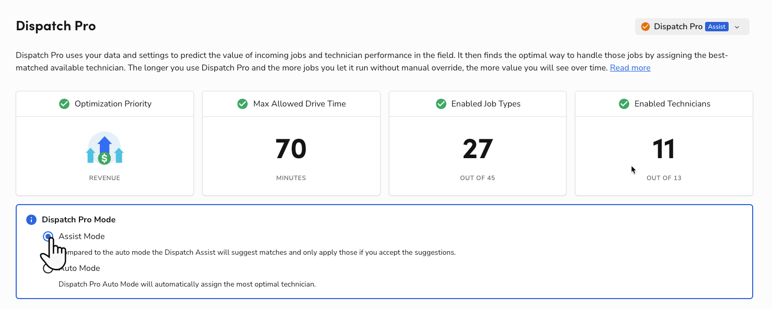Select the Auto Mode radio button

click(48, 268)
